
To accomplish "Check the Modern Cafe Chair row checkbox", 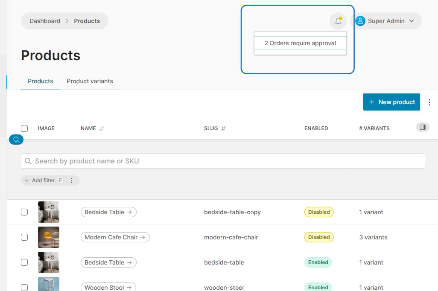I will point(24,237).
